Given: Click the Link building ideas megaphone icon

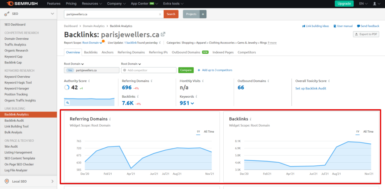Looking at the screenshot, I should [x=303, y=26].
